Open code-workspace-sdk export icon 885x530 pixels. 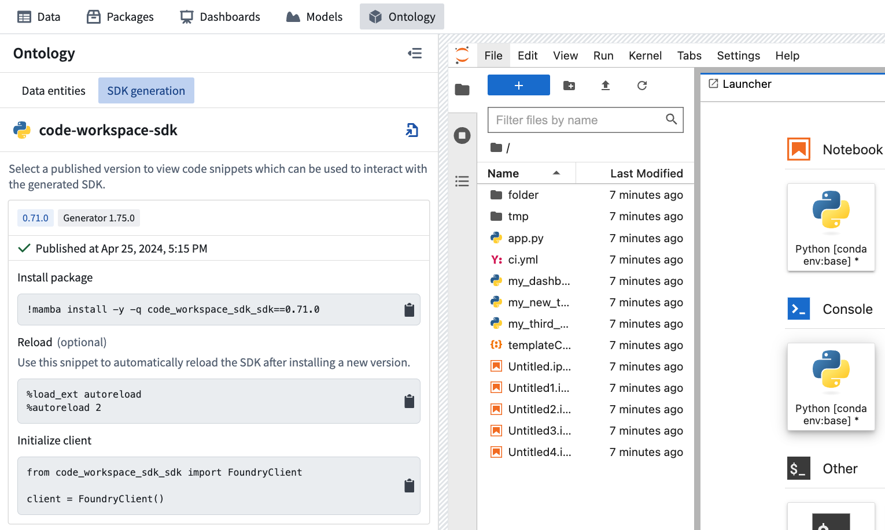point(412,130)
